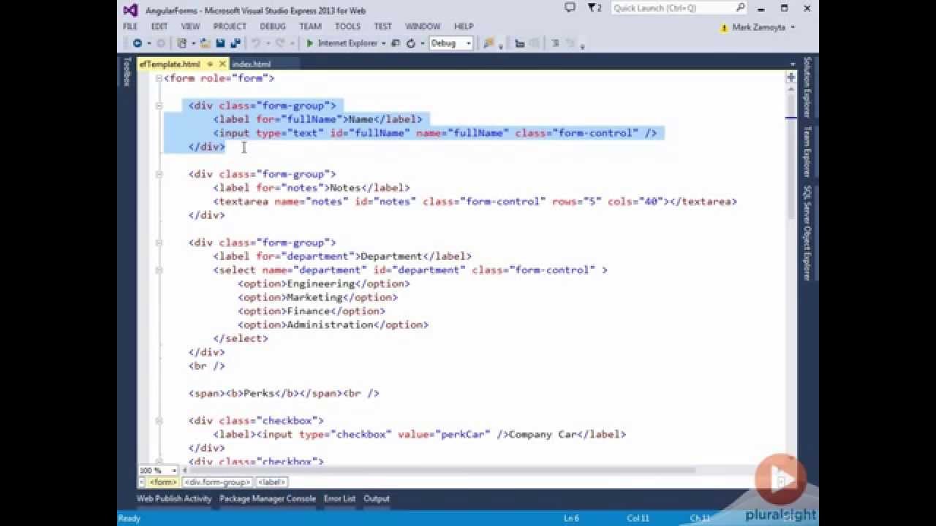Click the Pluralsight play overlay button

click(x=780, y=479)
